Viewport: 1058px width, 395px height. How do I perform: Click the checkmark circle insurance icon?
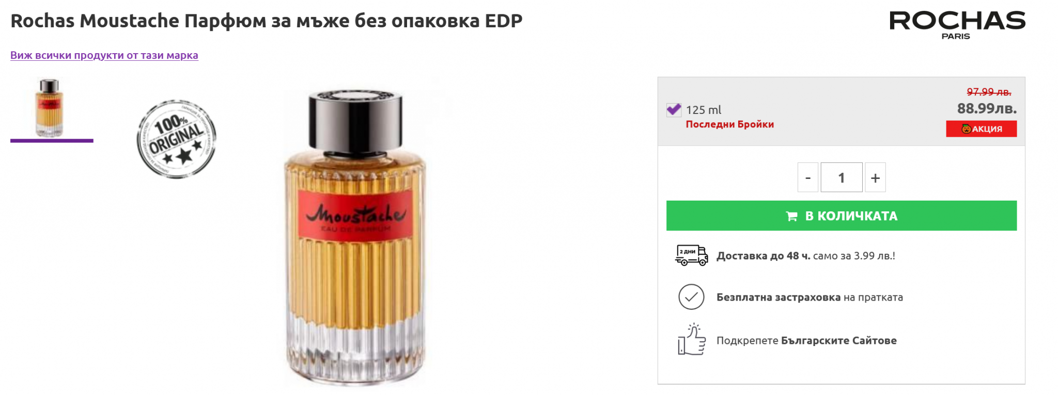click(x=691, y=297)
